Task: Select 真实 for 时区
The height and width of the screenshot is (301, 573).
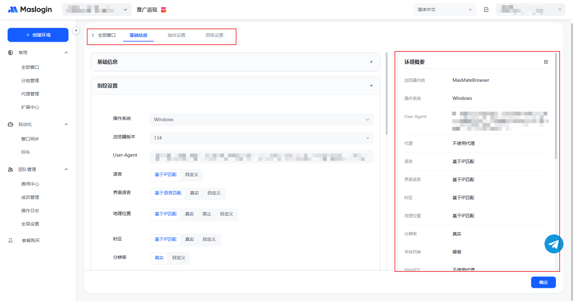Action: click(x=190, y=239)
